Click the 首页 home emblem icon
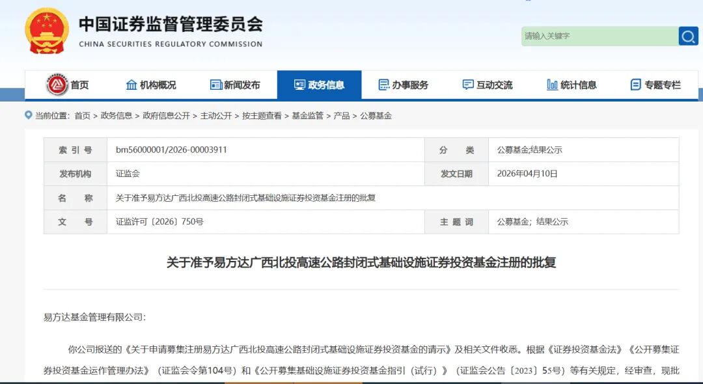This screenshot has width=703, height=384. click(57, 85)
